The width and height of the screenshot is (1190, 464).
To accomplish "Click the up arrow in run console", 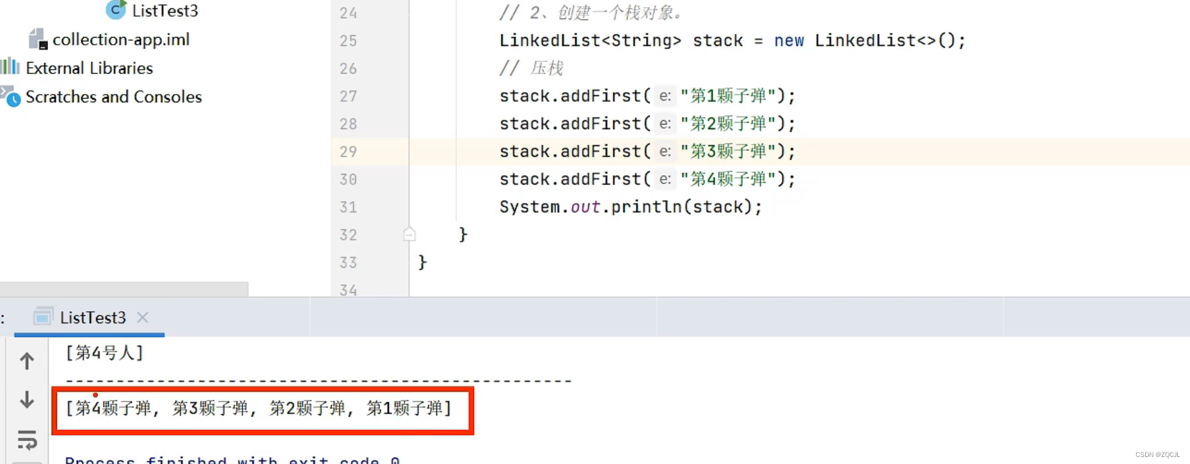I will pyautogui.click(x=27, y=361).
